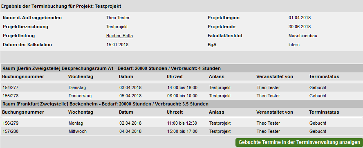The image size is (363, 148).
Task: Click Gebuchte Termine in der Terminverwaltung anzeigen button
Action: pyautogui.click(x=299, y=142)
